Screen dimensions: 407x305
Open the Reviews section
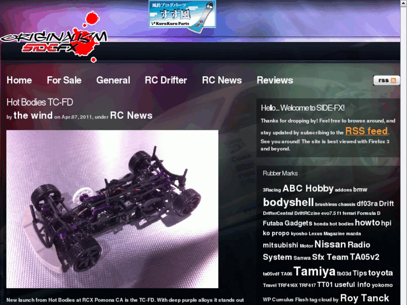tap(275, 80)
